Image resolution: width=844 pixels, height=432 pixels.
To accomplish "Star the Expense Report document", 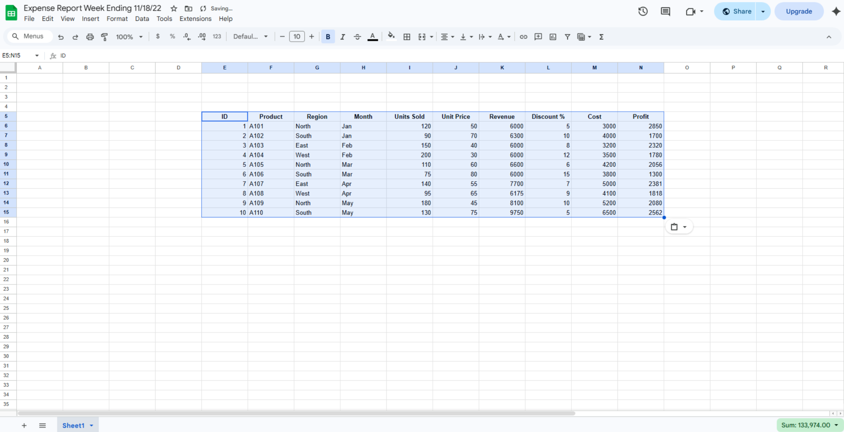I will 174,9.
